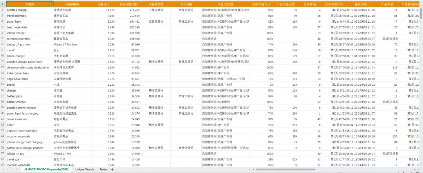Screen dimensions: 423x173
Task: Click the battery pack charger portable cell
Action: pos(30,148)
